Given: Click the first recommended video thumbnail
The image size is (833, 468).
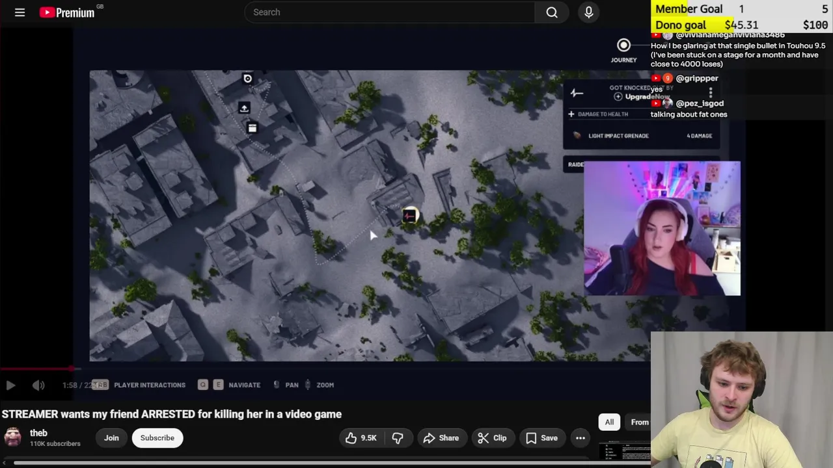Looking at the screenshot, I should coord(625,450).
